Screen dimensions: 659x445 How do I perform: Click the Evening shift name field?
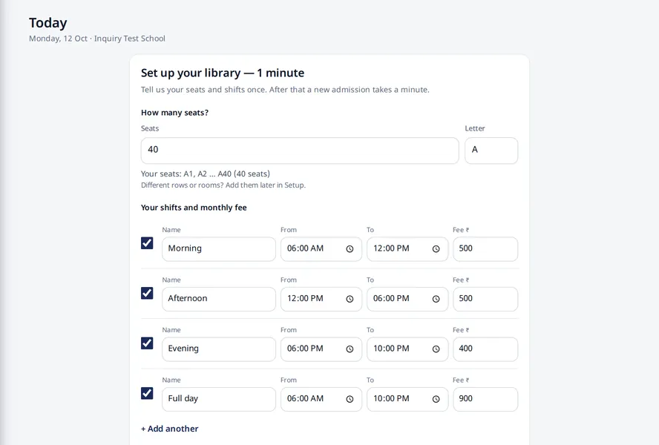coord(218,349)
